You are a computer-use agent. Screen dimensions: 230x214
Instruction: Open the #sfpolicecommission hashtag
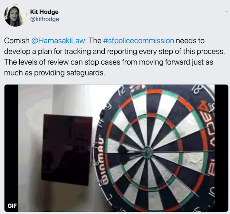(x=139, y=41)
